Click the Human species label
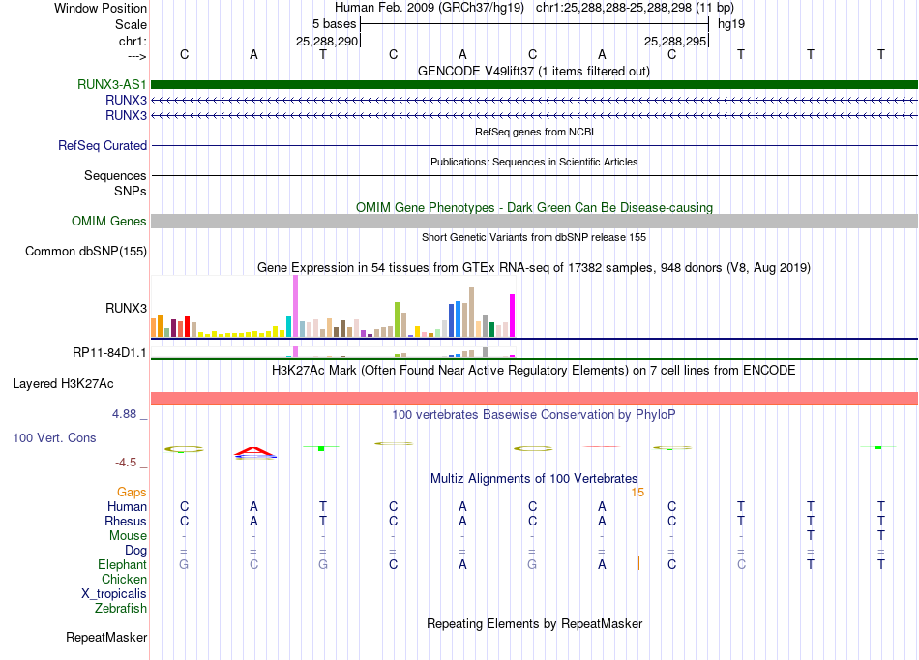Screen dimensions: 919x660 (x=127, y=506)
